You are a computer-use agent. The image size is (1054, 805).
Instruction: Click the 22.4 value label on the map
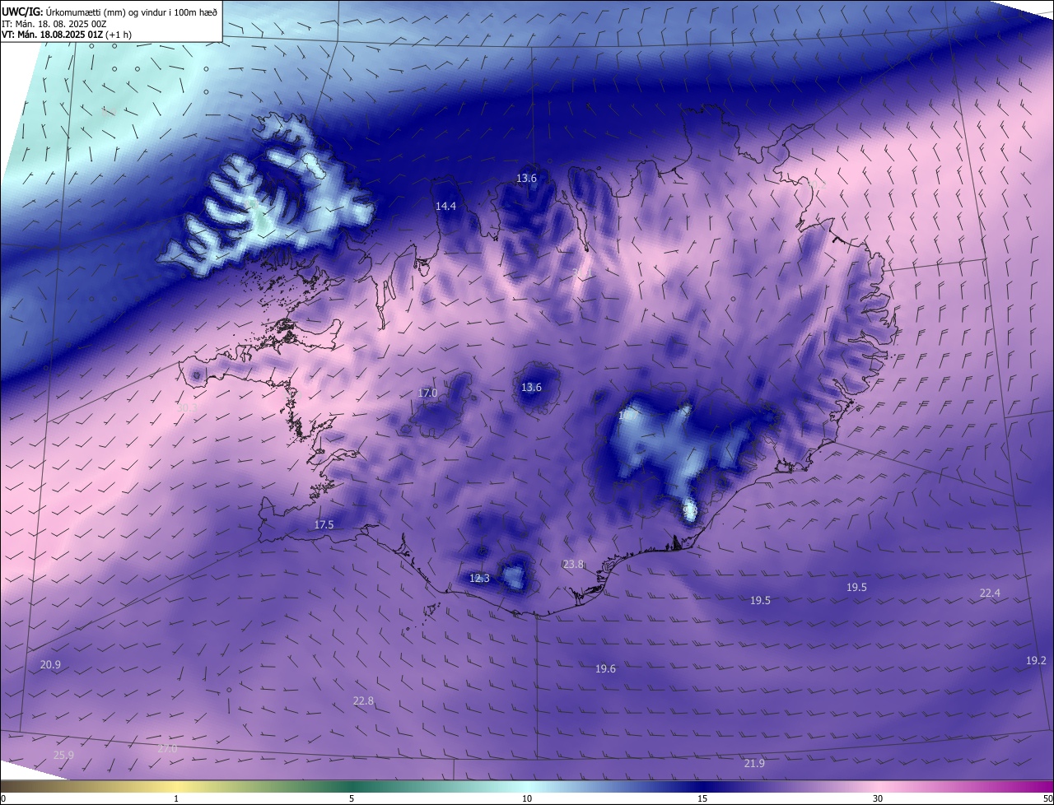point(990,593)
